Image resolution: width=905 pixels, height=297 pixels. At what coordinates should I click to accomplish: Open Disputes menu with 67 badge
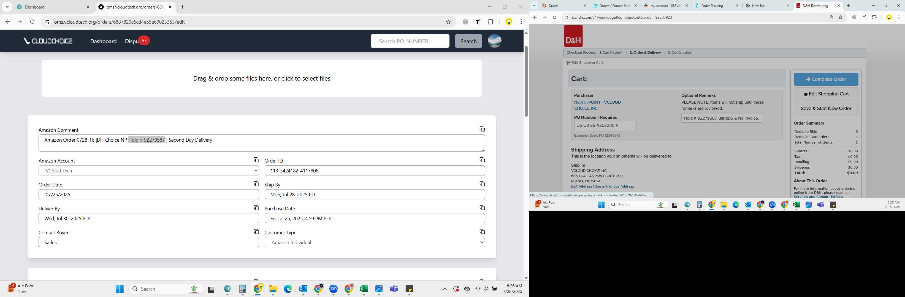(x=137, y=41)
